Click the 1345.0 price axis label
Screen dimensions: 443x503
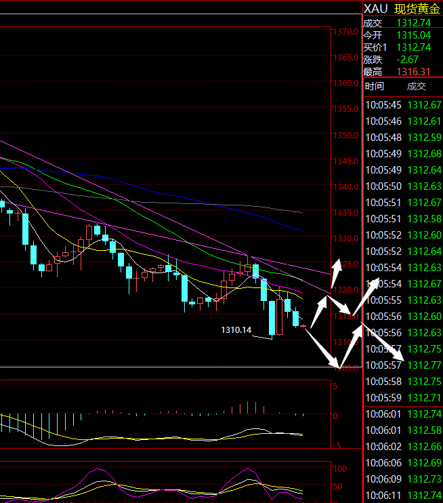[346, 161]
